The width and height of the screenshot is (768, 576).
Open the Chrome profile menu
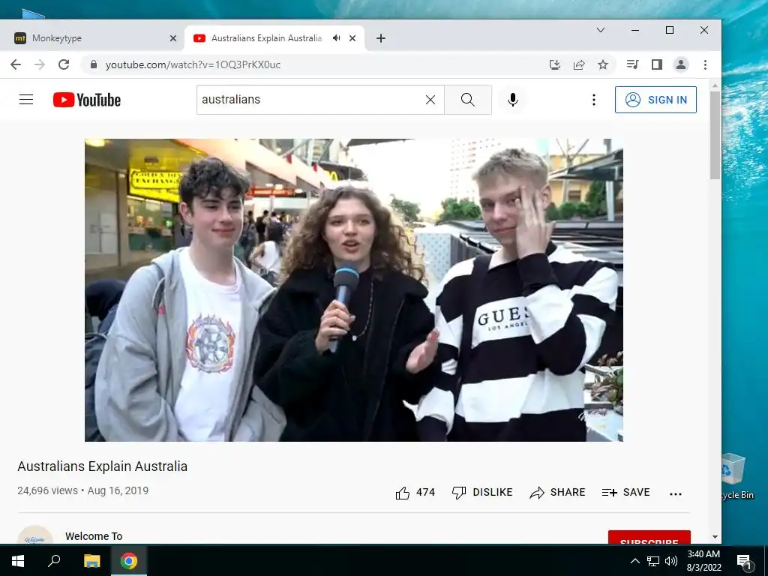(x=681, y=64)
